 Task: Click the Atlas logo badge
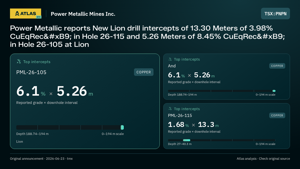[25, 14]
